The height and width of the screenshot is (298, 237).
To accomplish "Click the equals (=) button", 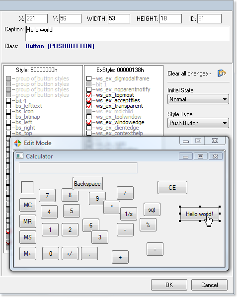I will [x=155, y=249].
